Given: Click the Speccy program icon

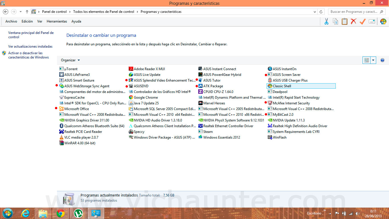Looking at the screenshot, I should pos(131,131).
